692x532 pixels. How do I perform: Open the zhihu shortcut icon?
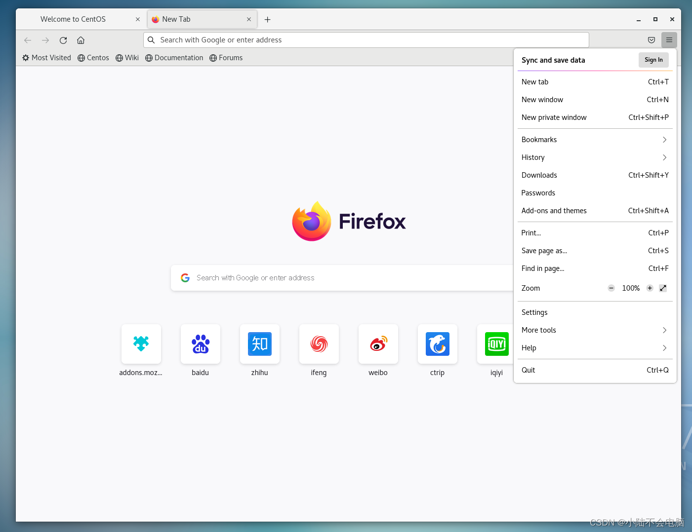pyautogui.click(x=259, y=344)
